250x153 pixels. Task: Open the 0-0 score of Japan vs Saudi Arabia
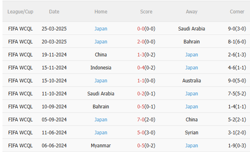click(x=141, y=29)
